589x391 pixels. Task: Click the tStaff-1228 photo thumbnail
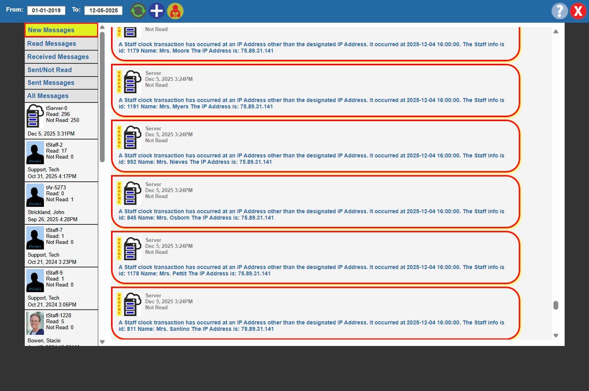point(35,323)
